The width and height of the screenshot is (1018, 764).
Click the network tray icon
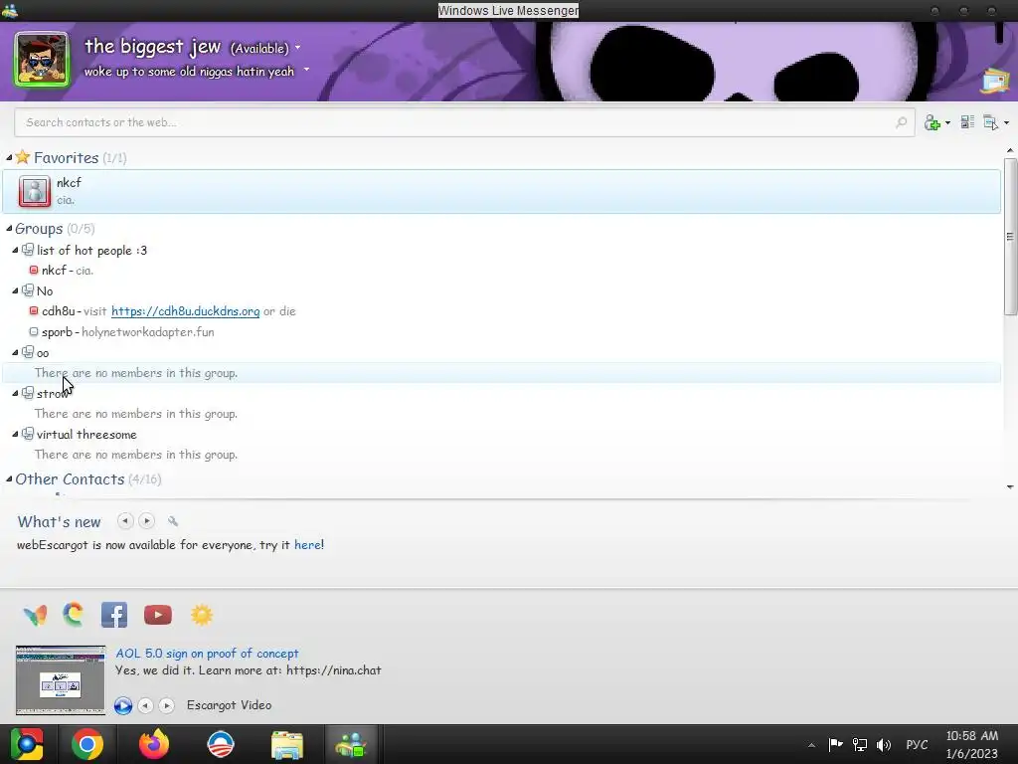click(860, 744)
